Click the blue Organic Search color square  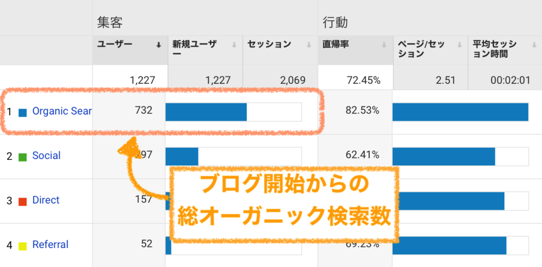[22, 112]
